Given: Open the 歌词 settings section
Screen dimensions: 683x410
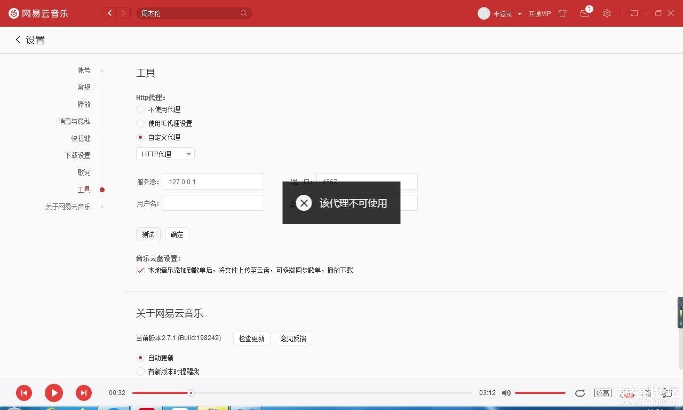Looking at the screenshot, I should 84,172.
